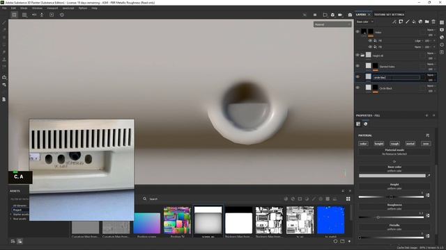Open the Holes layer blend mode dropdown
This screenshot has width=446, height=250.
tap(431, 30)
